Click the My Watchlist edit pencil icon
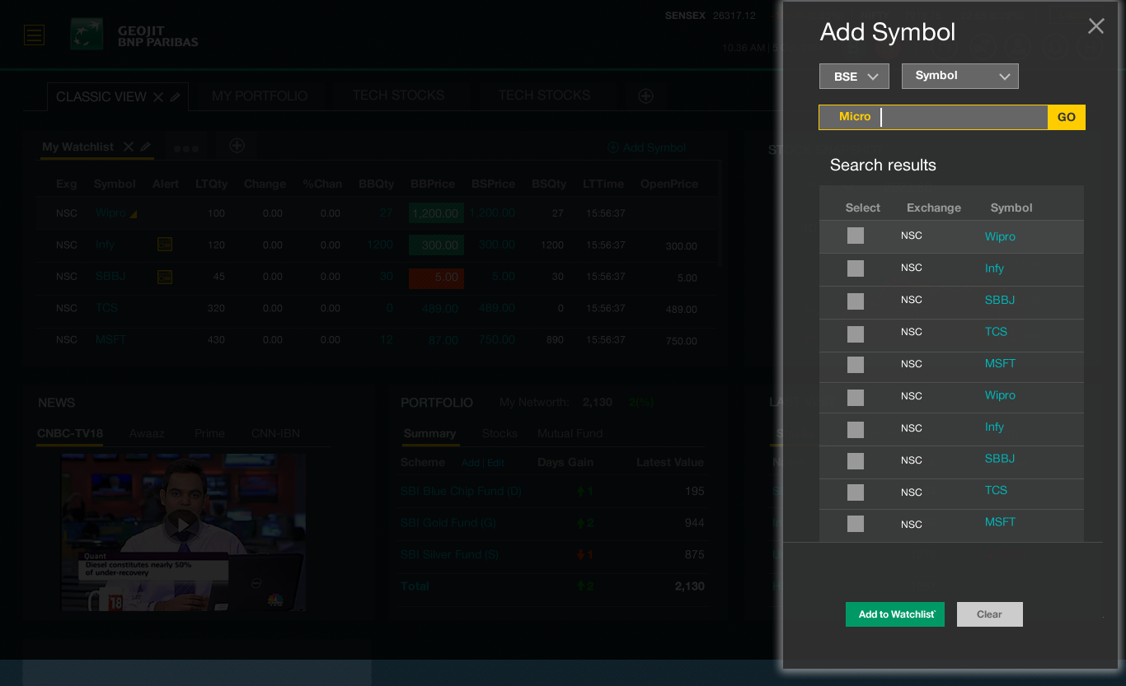The width and height of the screenshot is (1126, 686). pyautogui.click(x=146, y=147)
